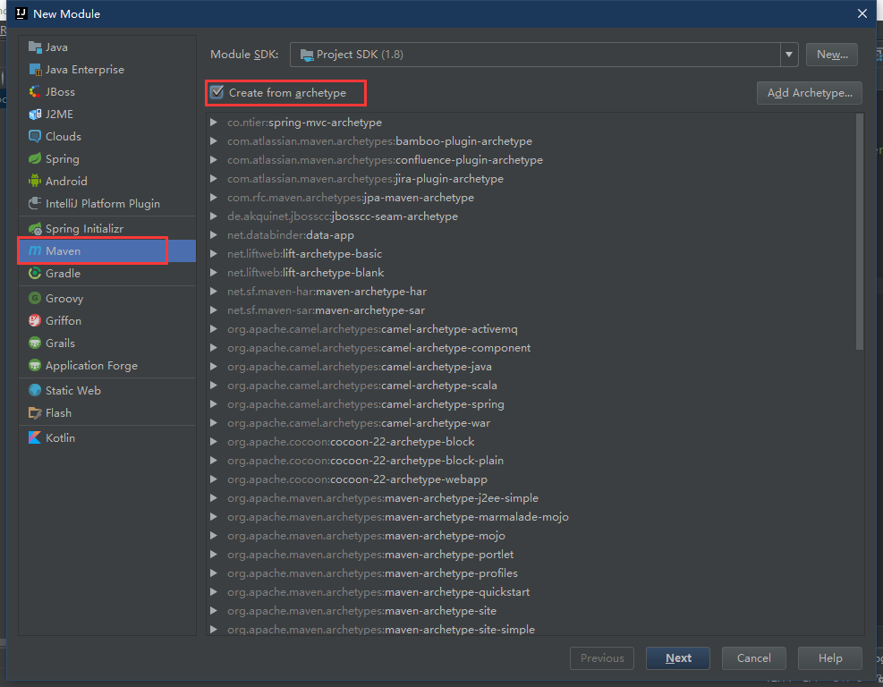Click the IntelliJ logo in title bar
This screenshot has width=883, height=687.
click(x=21, y=13)
